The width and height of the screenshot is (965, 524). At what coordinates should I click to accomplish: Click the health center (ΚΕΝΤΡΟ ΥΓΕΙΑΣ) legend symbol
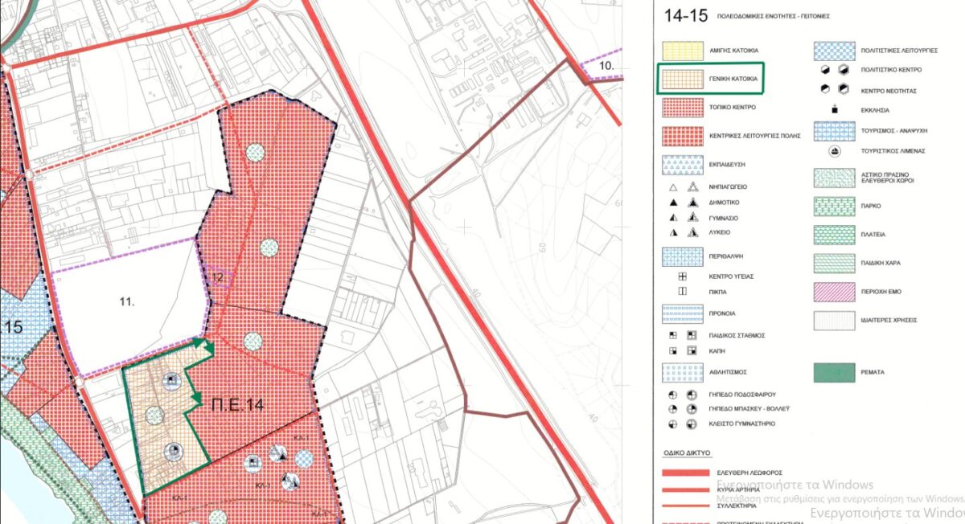coord(682,276)
